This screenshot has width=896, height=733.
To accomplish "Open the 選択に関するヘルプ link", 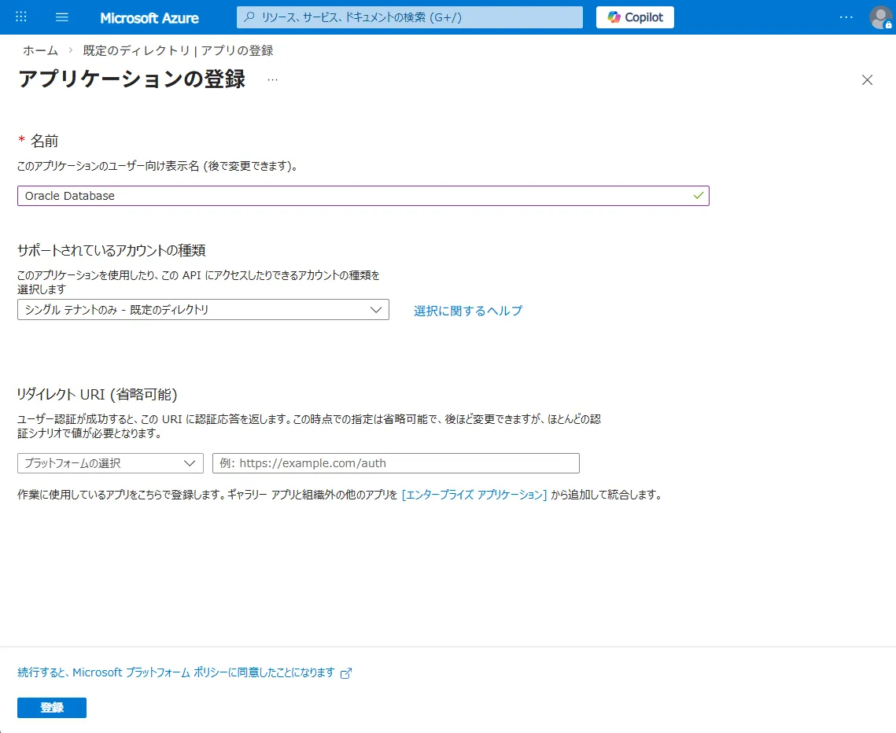I will point(467,310).
